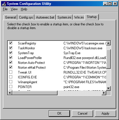Select the TaskMonitor entry name
This screenshot has height=120, width=119.
coord(26,48)
